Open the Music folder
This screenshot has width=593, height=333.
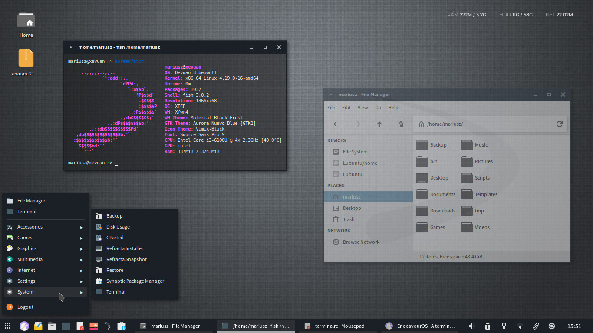click(474, 145)
